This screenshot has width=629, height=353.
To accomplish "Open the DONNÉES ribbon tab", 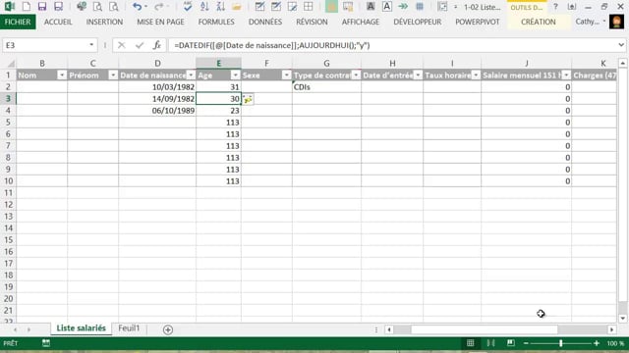I will (x=265, y=22).
